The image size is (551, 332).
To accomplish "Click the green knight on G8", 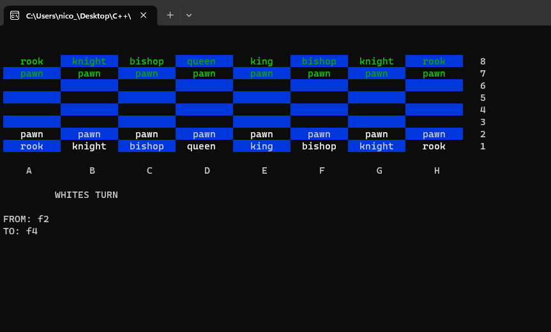I will (x=376, y=61).
